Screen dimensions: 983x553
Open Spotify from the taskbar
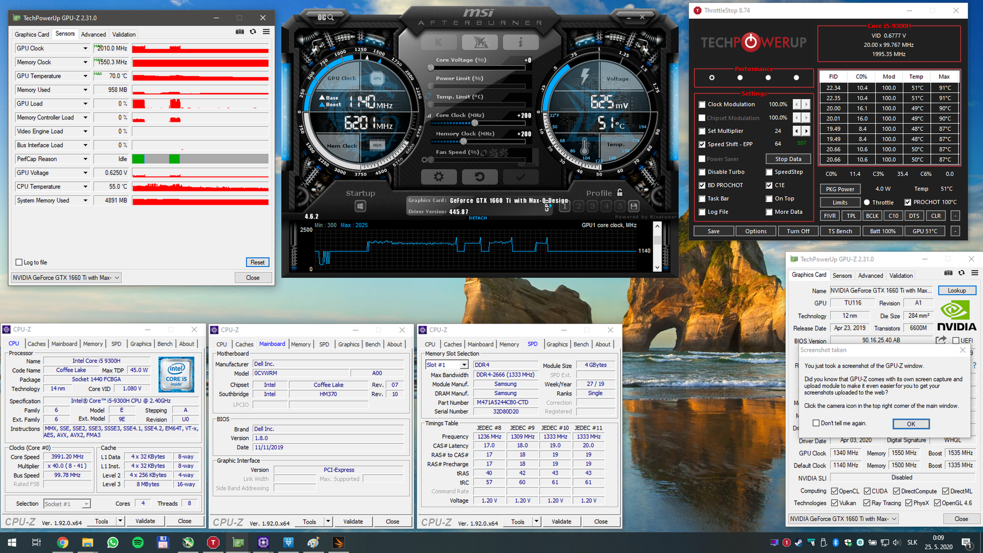pyautogui.click(x=138, y=543)
